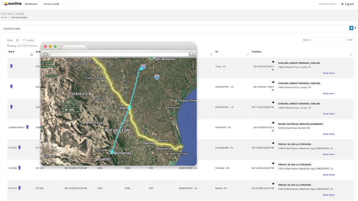This screenshot has height=201, width=358.
Task: Click the round icon left of the map browser's address bar
Action: point(45,54)
